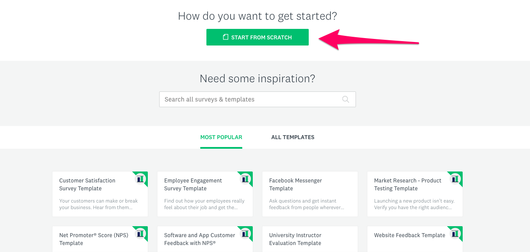Image resolution: width=530 pixels, height=252 pixels.
Task: Open University Instructor Evaluation Template card
Action: pos(310,239)
